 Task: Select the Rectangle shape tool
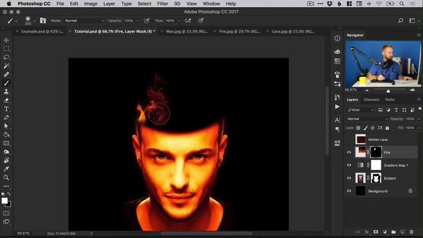[6, 143]
